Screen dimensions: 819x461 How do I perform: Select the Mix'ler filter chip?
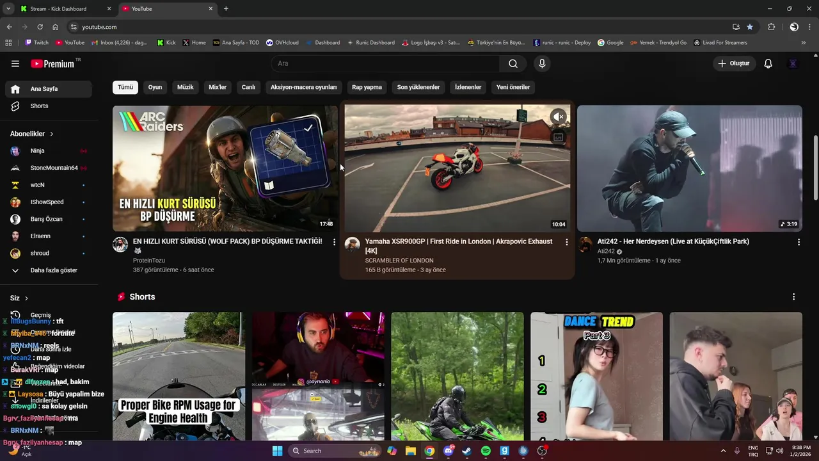pyautogui.click(x=218, y=87)
